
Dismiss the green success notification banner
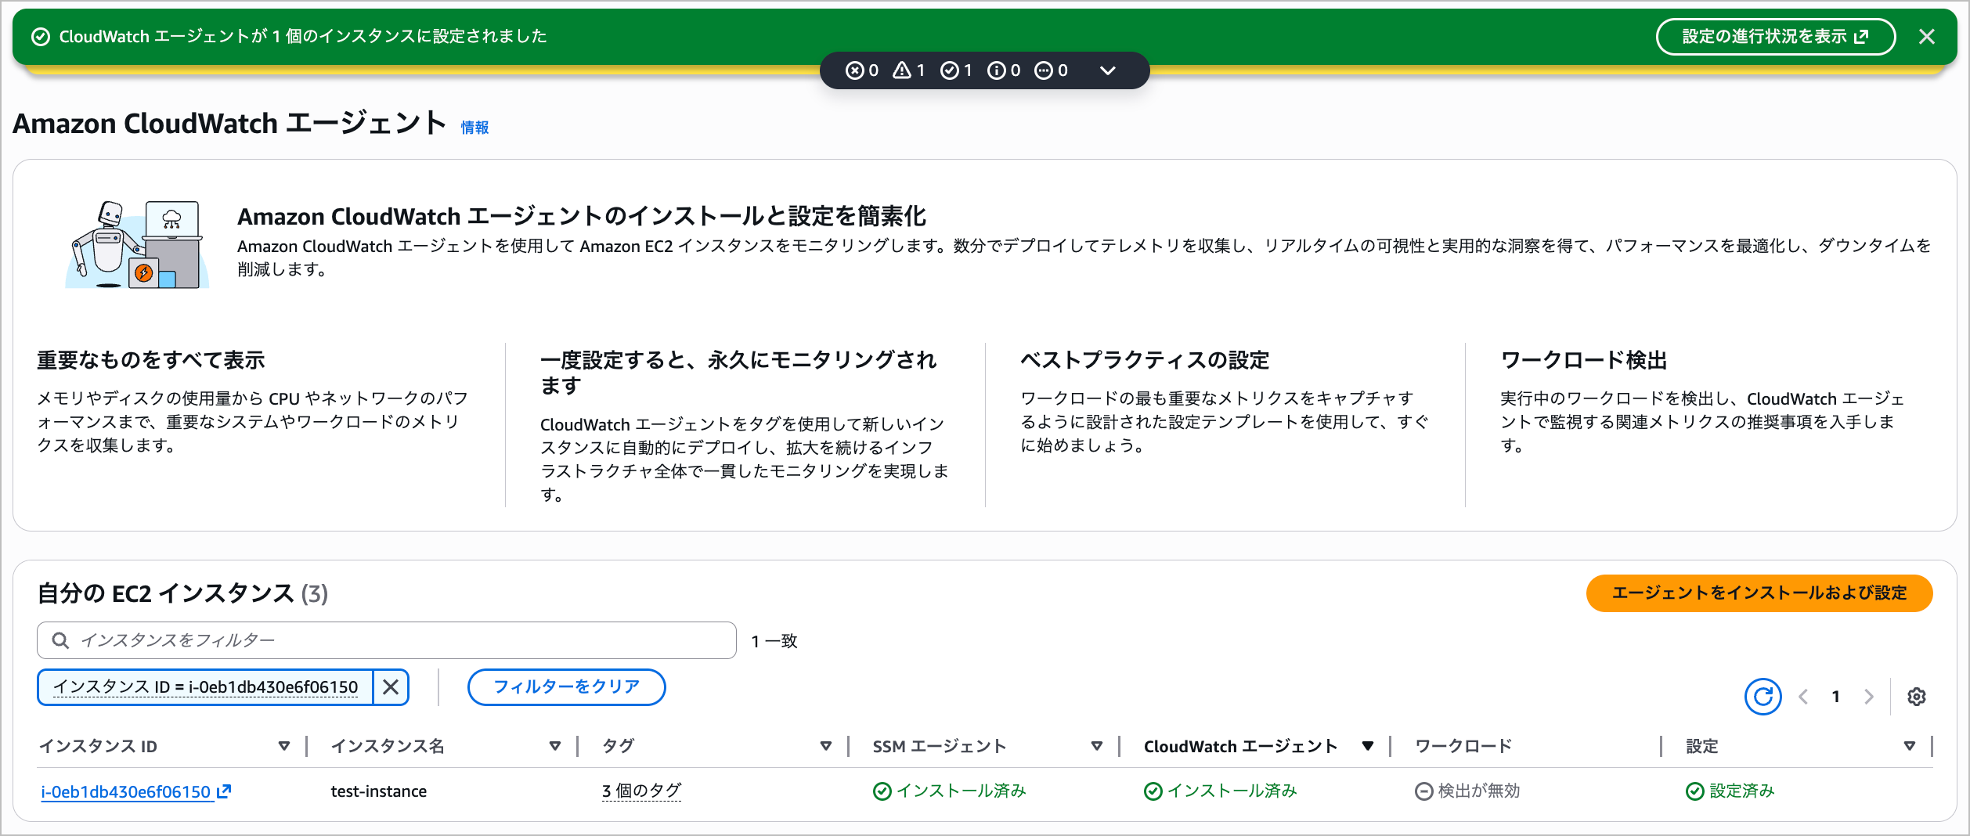[x=1926, y=37]
